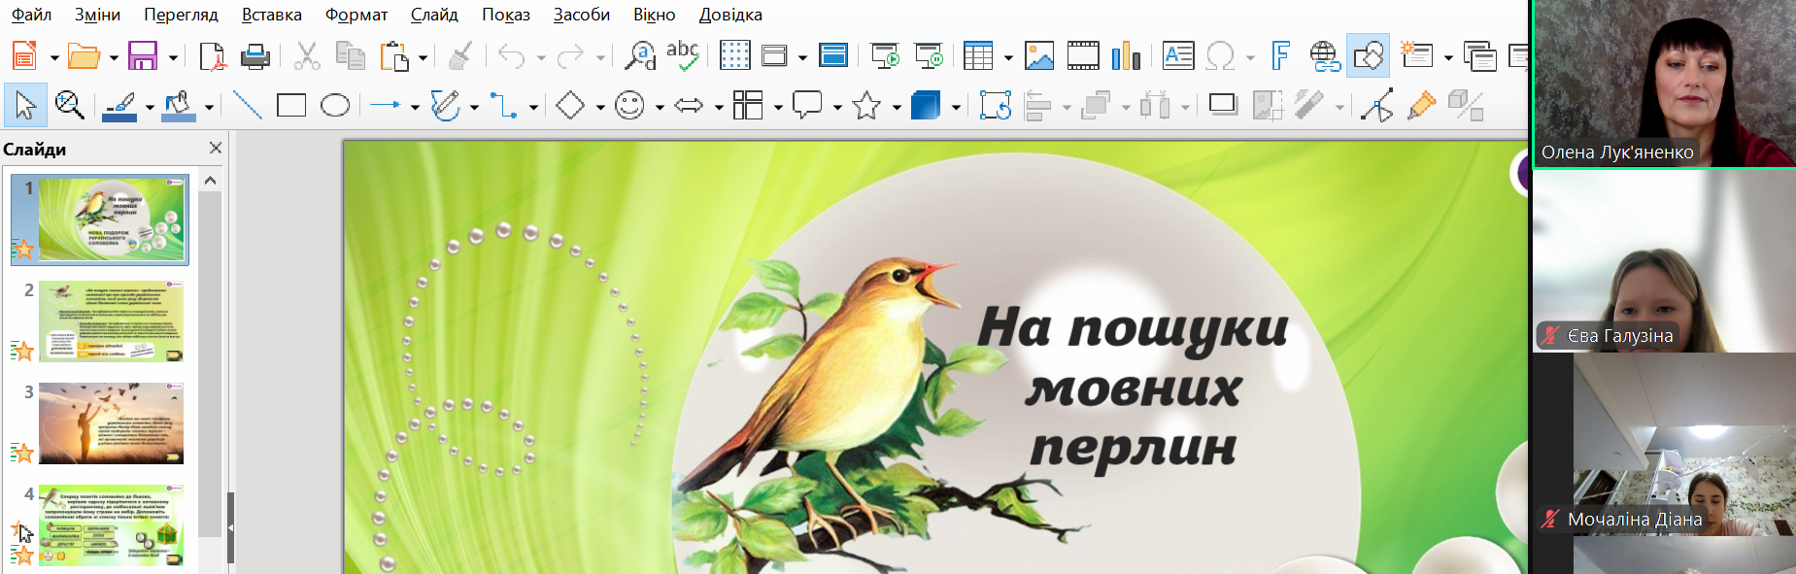Export directly as PDF
Image resolution: width=1796 pixels, height=574 pixels.
[x=211, y=56]
